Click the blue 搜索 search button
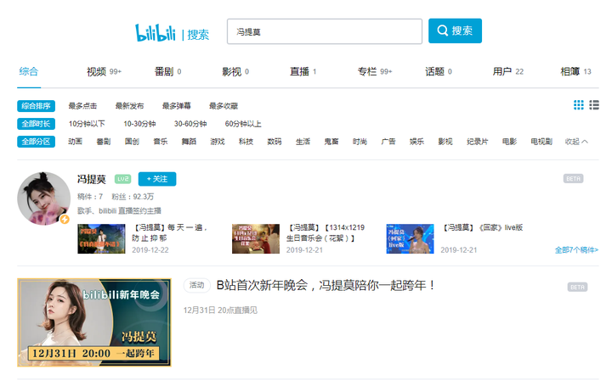The height and width of the screenshot is (380, 612). tap(455, 31)
